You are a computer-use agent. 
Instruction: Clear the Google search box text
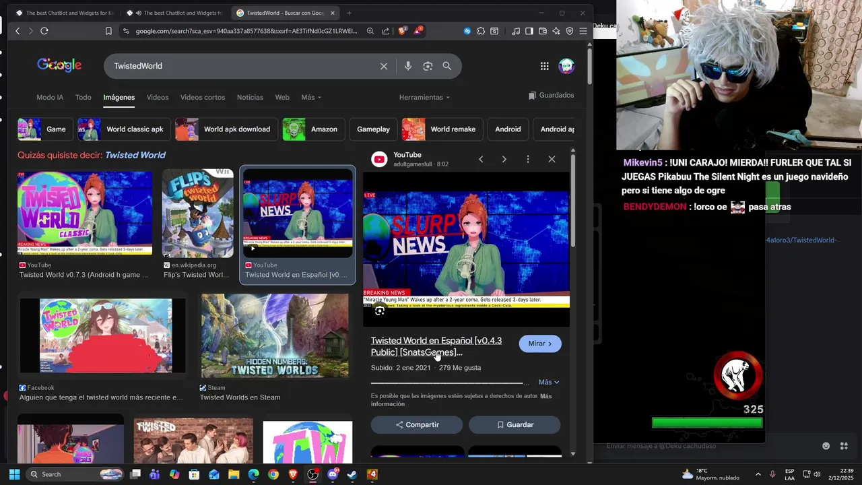(384, 66)
